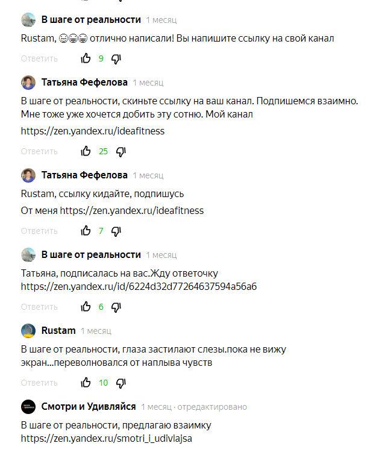
Task: Like the comment with 7 likes
Action: [86, 231]
